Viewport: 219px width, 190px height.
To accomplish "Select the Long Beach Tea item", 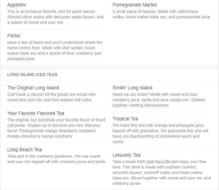I will (x=24, y=150).
